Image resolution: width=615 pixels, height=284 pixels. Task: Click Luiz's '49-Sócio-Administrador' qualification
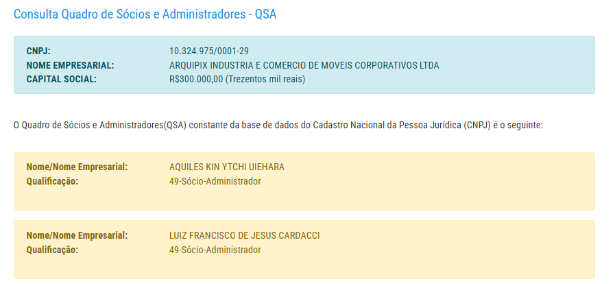[x=215, y=250]
